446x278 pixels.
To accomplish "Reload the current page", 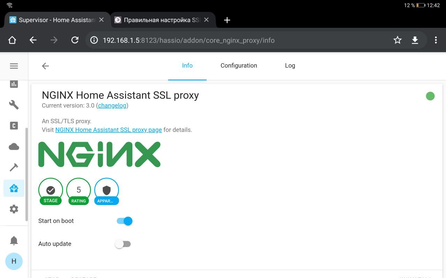I will [75, 40].
